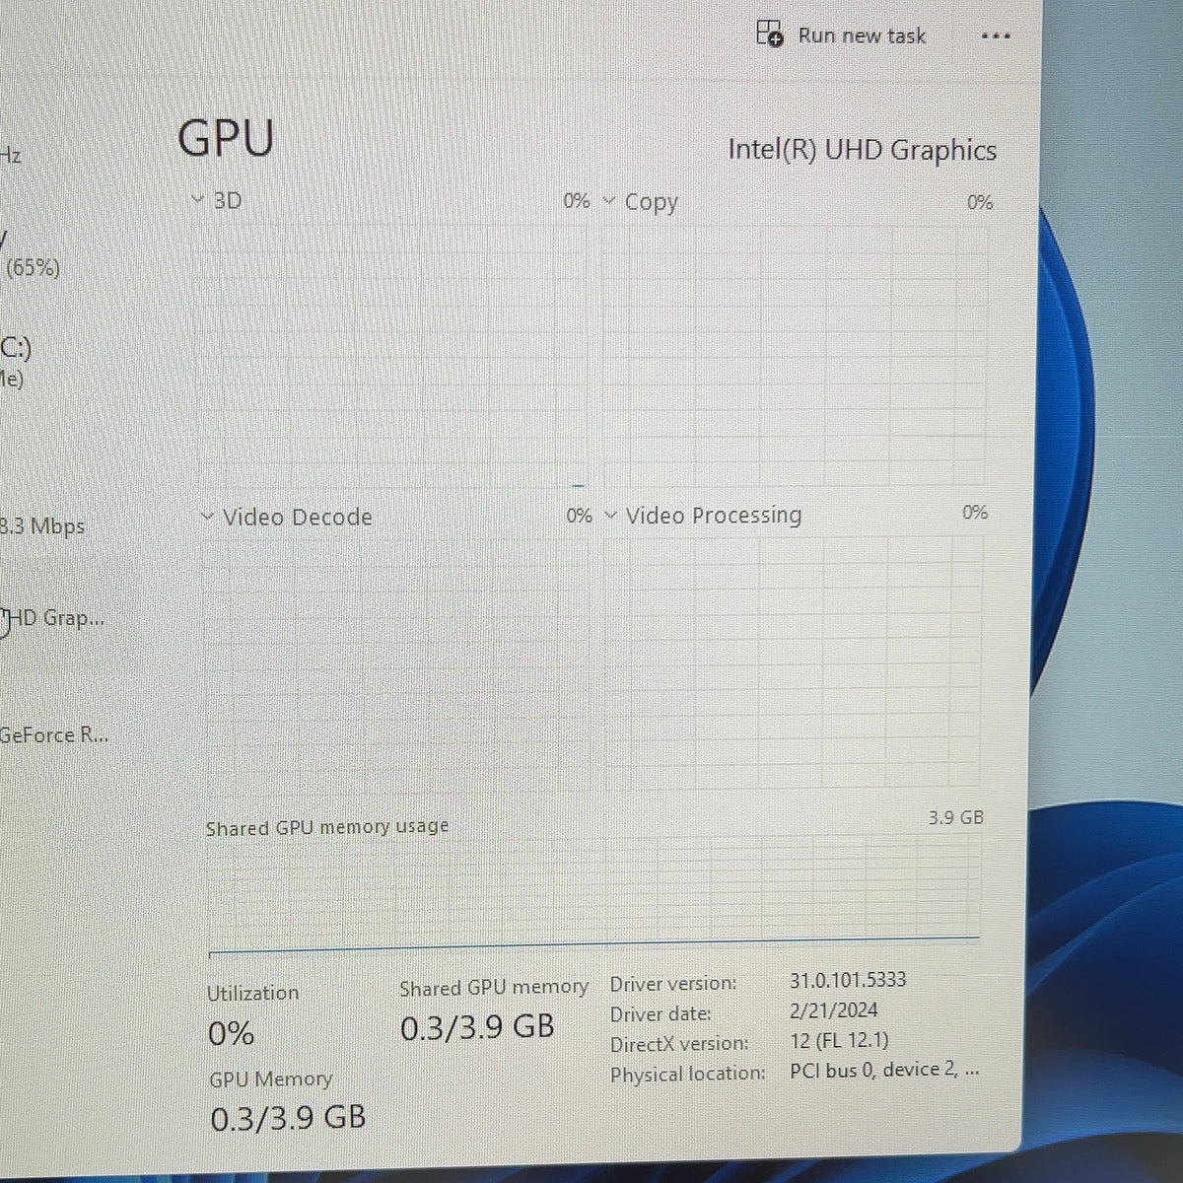This screenshot has height=1183, width=1183.
Task: Click the 0% value beside the Copy label
Action: click(x=980, y=202)
